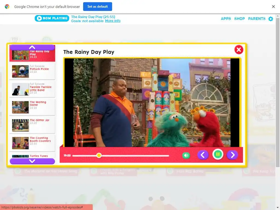Dismiss the default browser notification bar
Screen dimensions: 280x210
point(273,7)
